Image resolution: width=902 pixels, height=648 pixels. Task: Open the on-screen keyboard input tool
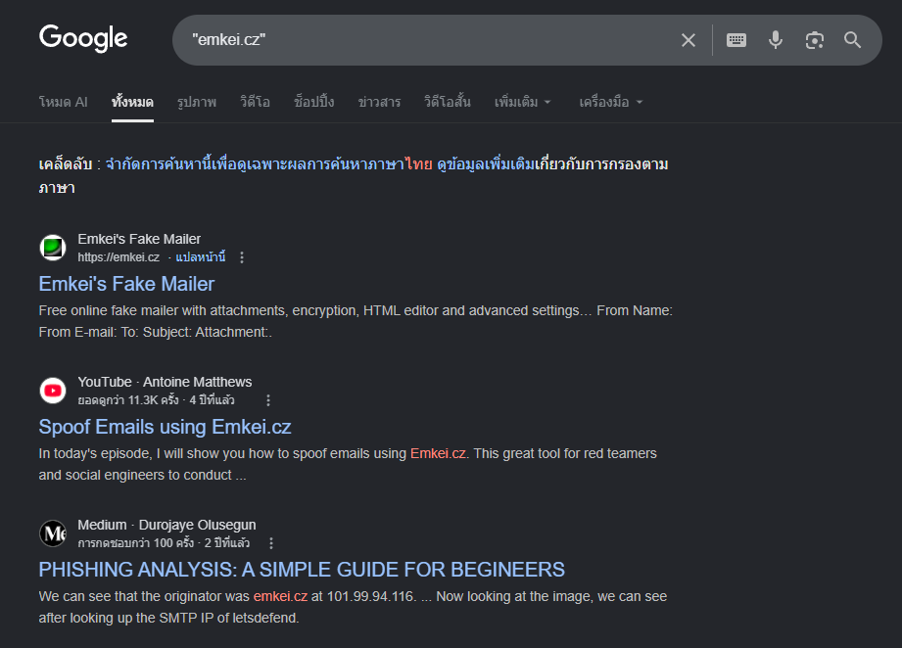pyautogui.click(x=736, y=40)
